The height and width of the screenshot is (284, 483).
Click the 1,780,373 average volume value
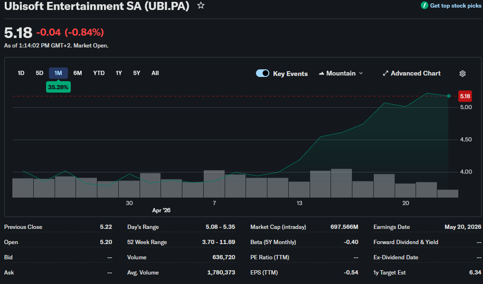[x=221, y=273]
